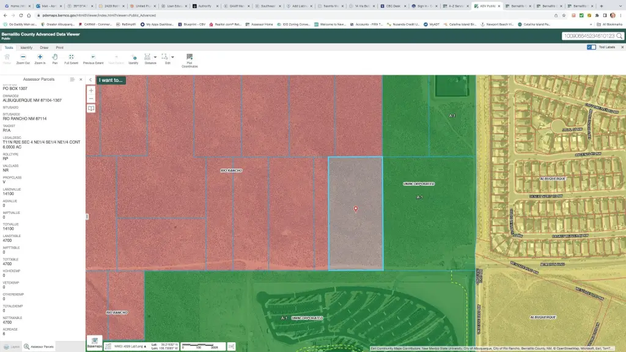Screen dimensions: 626x352
Task: Open the Basemaps selector
Action: 94,342
